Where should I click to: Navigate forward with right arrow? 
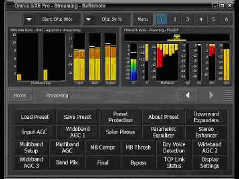pos(211,95)
